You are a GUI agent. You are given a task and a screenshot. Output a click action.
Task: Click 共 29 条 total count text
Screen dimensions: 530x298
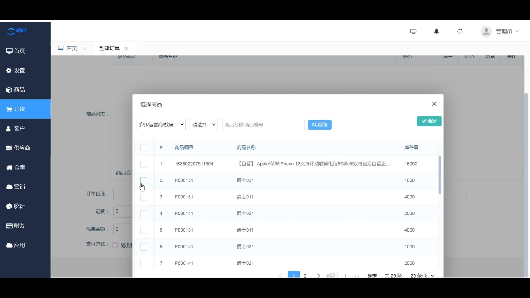pos(393,275)
